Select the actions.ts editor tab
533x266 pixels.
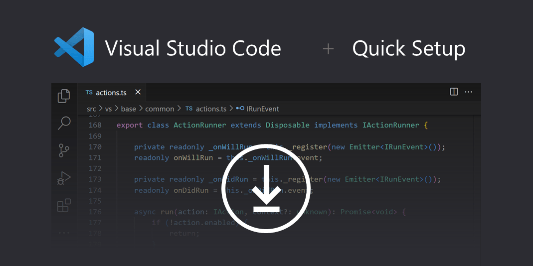113,93
